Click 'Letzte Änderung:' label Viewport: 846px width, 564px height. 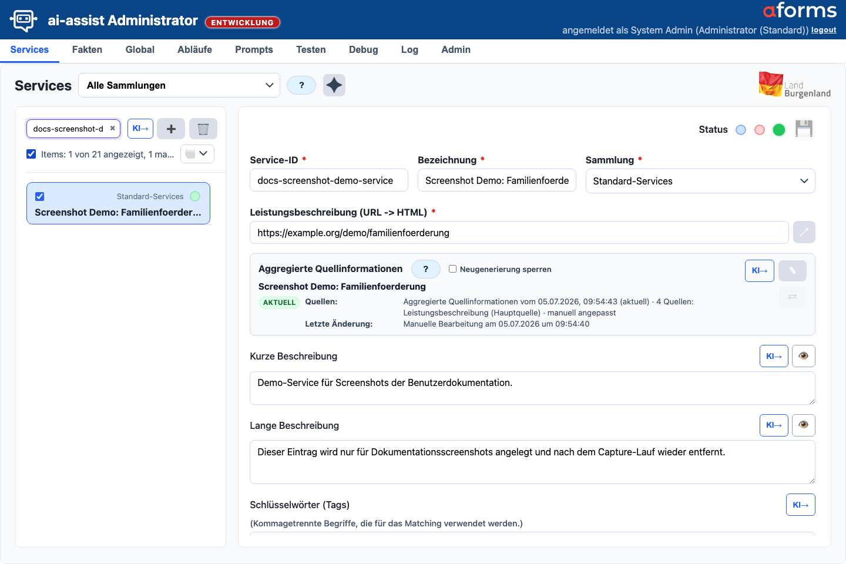tap(339, 324)
